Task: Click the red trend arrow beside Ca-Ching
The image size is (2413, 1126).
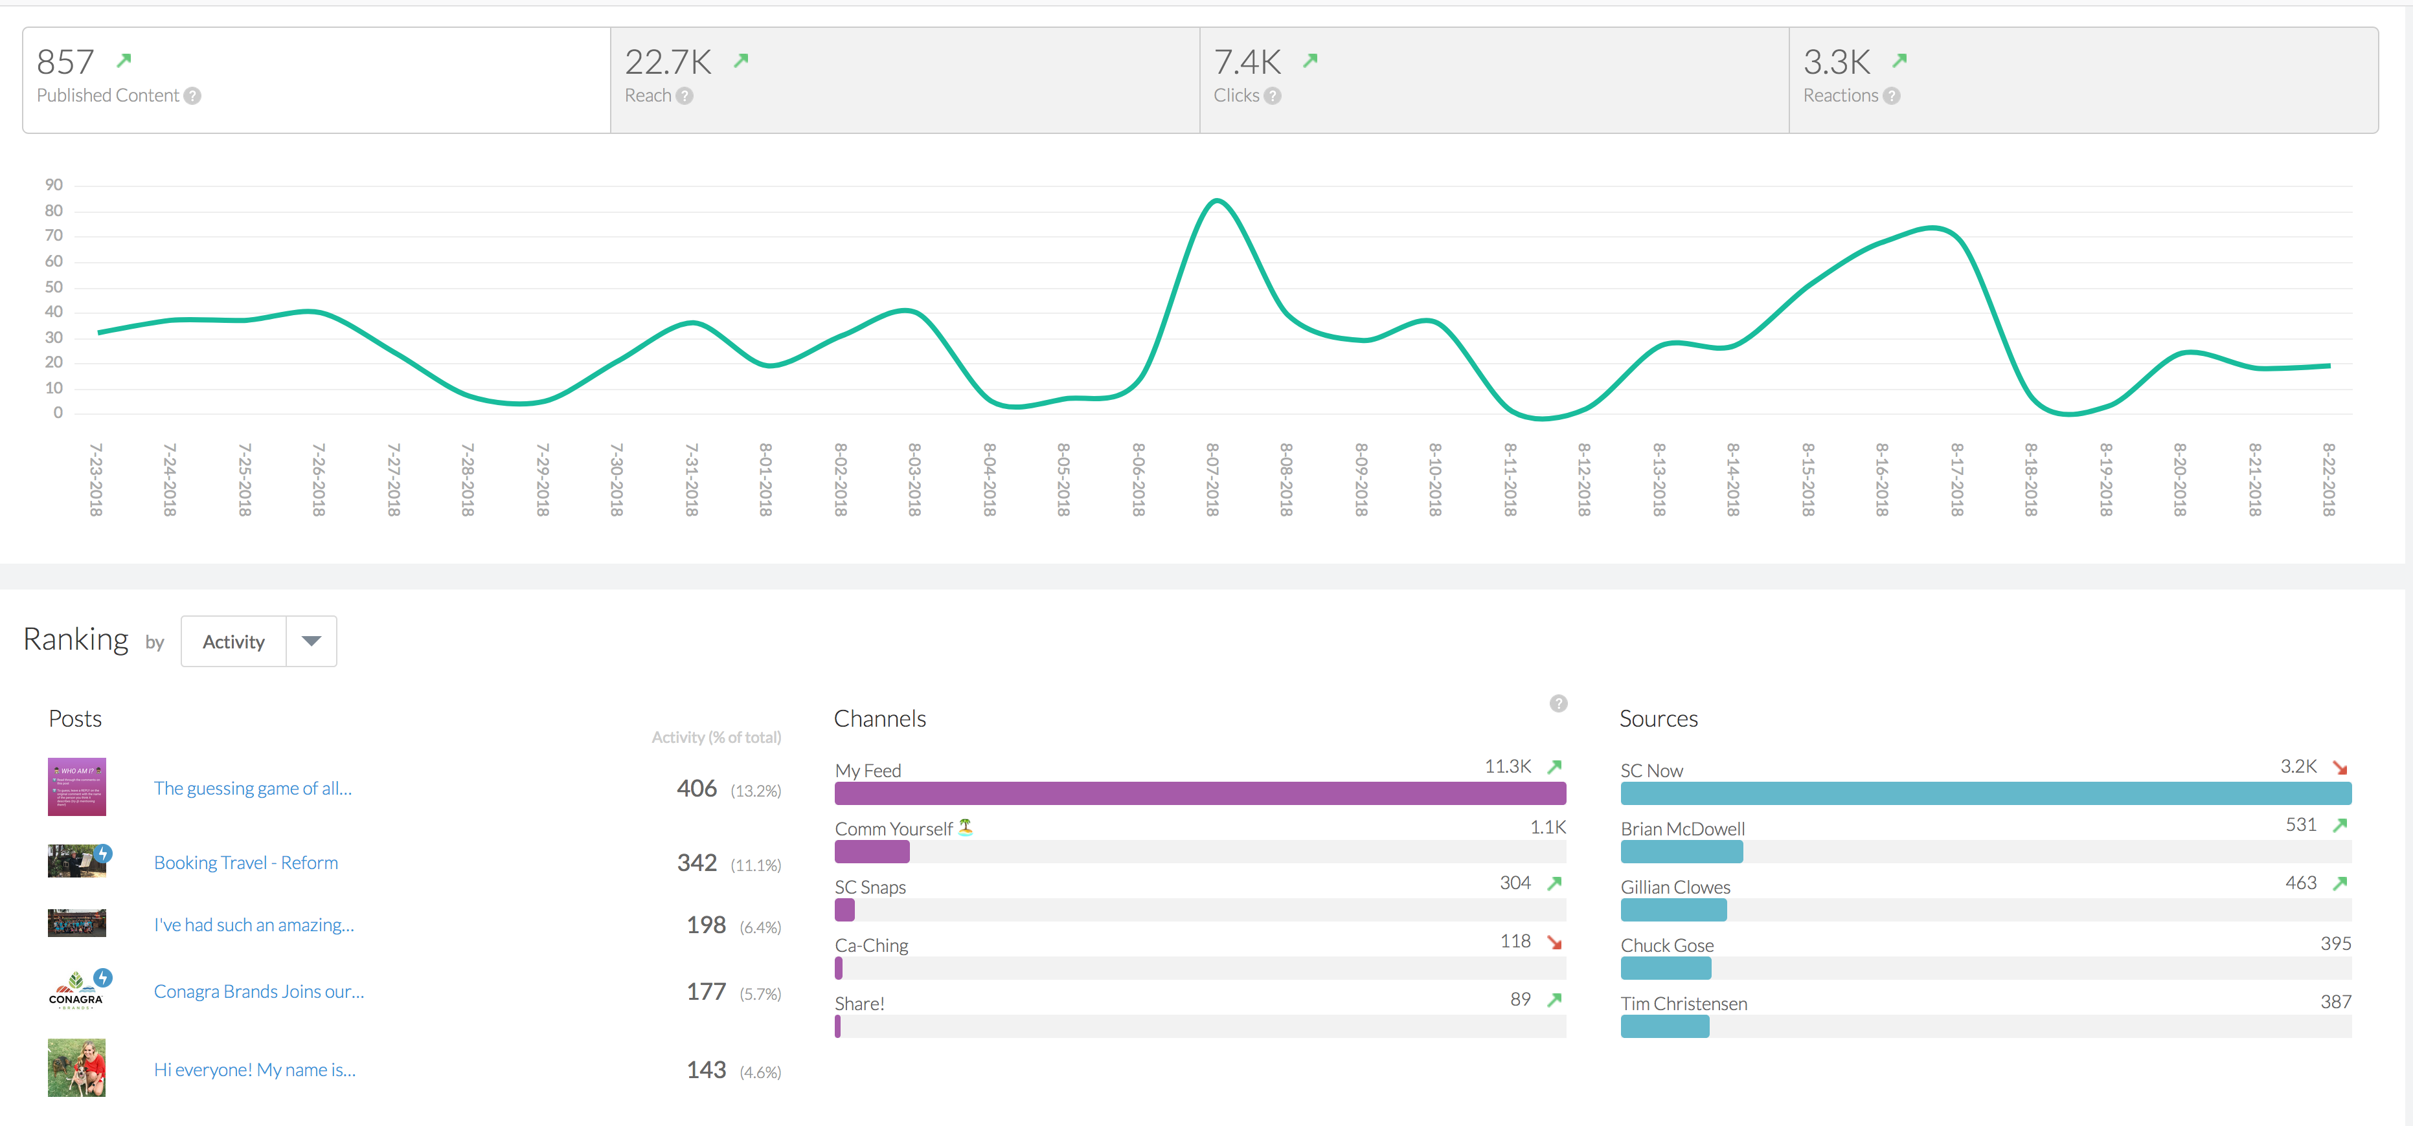Action: pos(1554,942)
